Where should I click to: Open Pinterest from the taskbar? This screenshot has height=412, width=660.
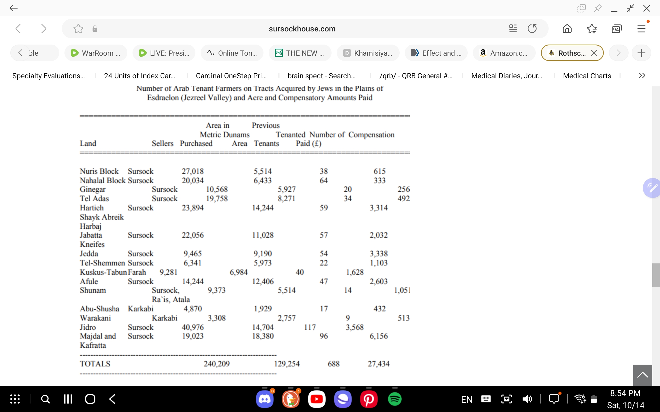coord(369,399)
